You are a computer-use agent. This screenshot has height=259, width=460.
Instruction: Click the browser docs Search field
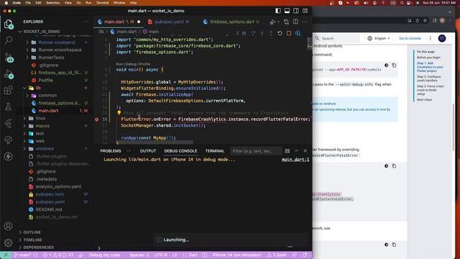[337, 38]
